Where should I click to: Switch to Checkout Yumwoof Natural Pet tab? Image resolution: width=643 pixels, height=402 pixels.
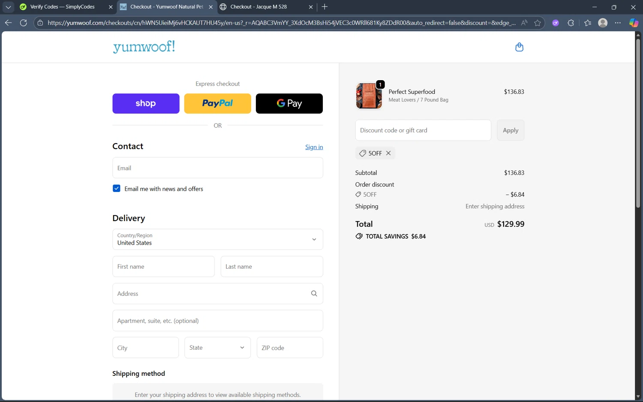click(166, 7)
